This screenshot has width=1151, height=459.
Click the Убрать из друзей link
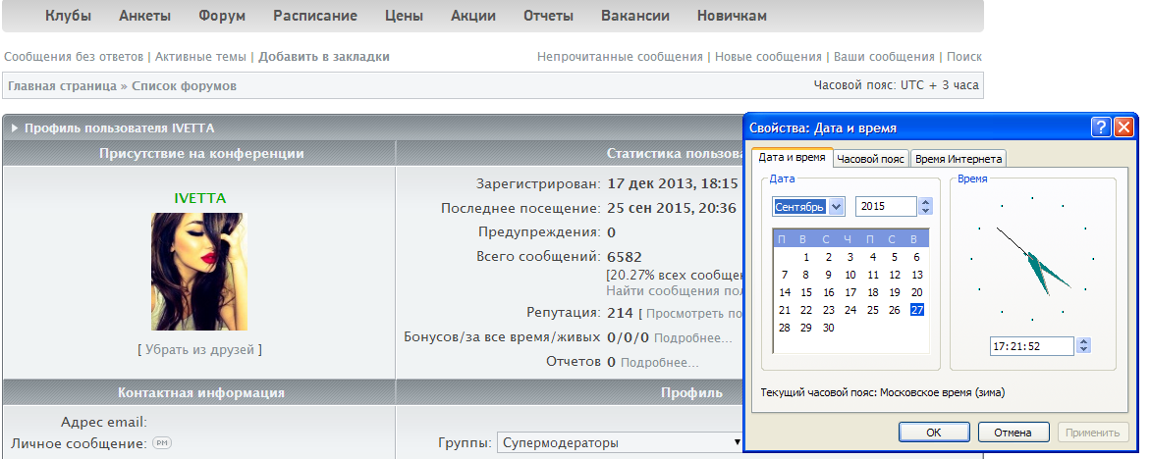pyautogui.click(x=199, y=349)
